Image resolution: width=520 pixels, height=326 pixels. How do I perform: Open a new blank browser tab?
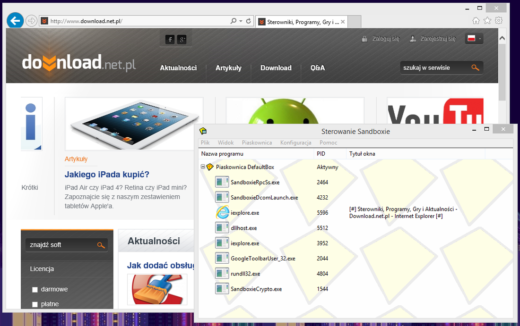coord(355,22)
